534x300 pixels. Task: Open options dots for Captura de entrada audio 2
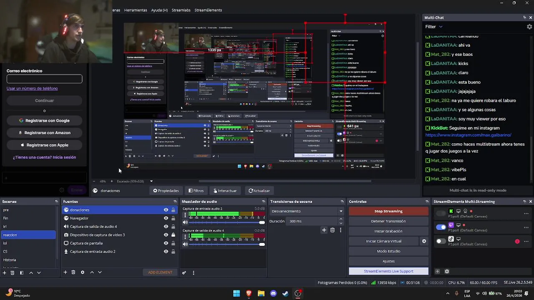185,215
